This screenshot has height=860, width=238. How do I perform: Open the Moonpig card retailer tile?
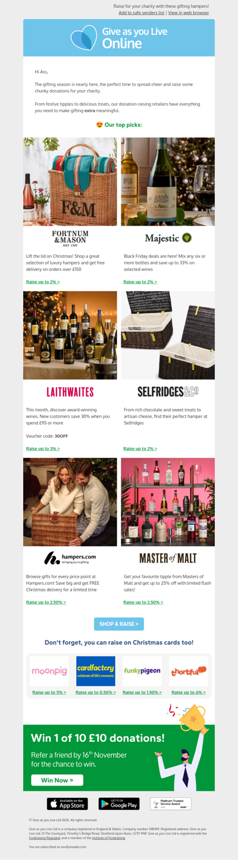(49, 671)
